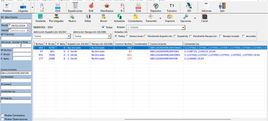The image size is (268, 121).
Task: Open the Opciones wrench icon
Action: pos(186,18)
